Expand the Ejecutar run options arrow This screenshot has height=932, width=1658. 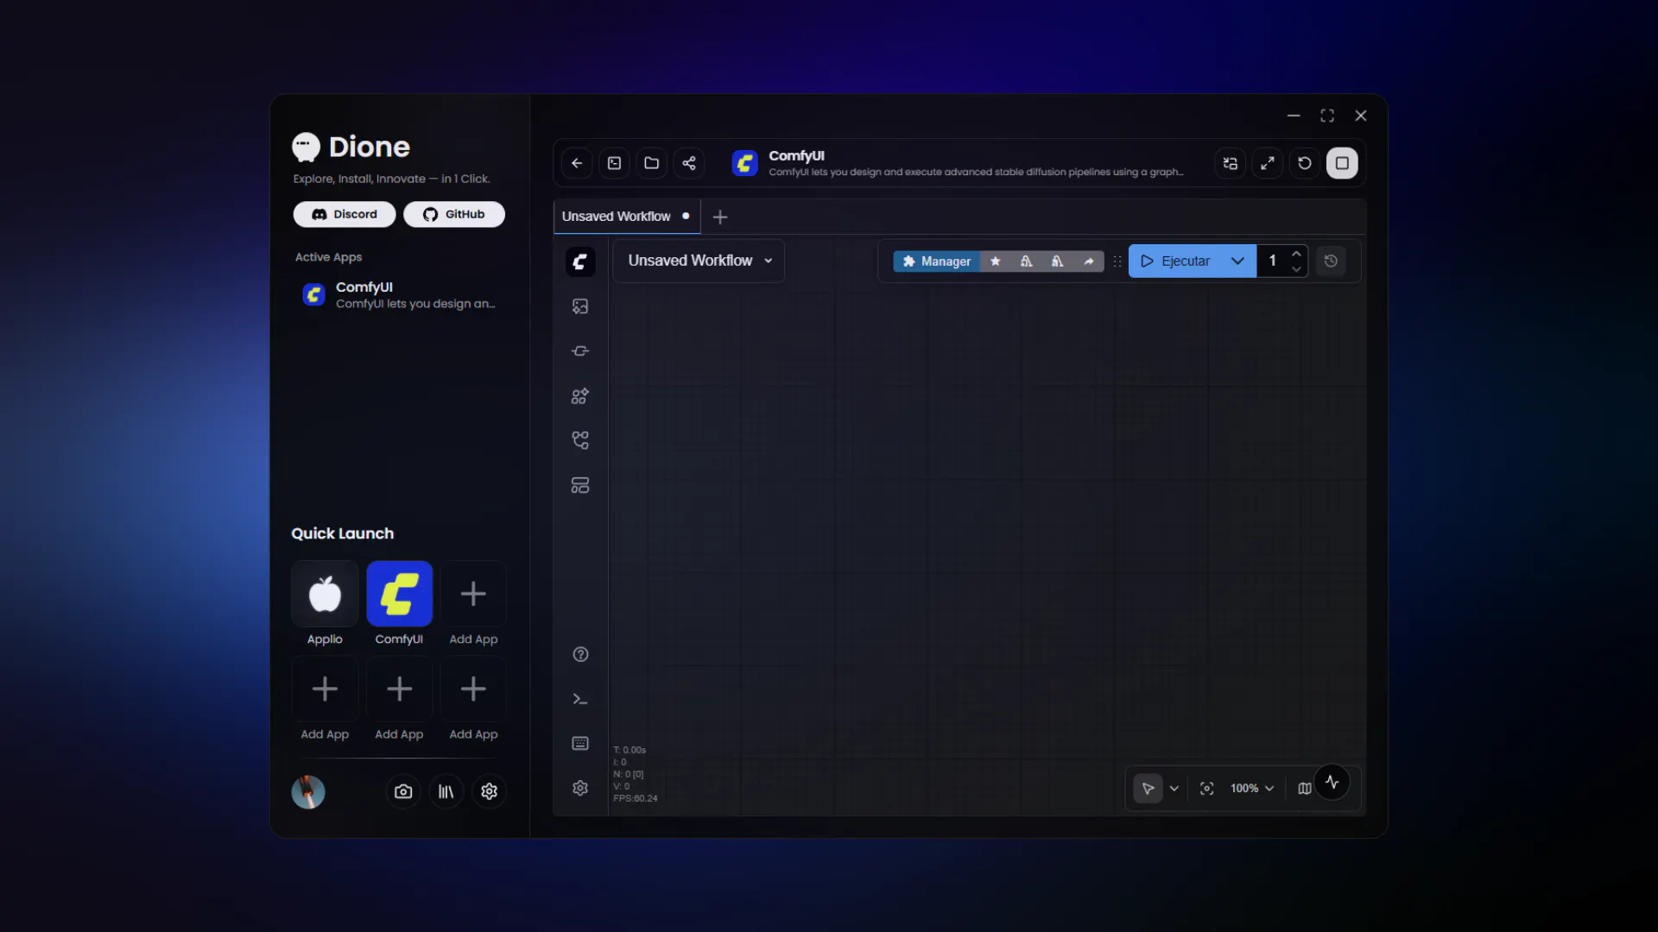tap(1237, 261)
